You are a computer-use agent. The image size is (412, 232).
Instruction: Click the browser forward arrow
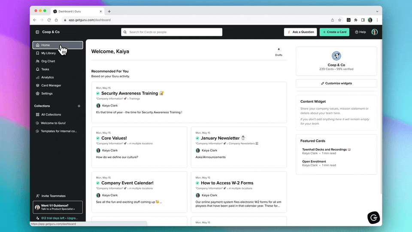(x=42, y=20)
